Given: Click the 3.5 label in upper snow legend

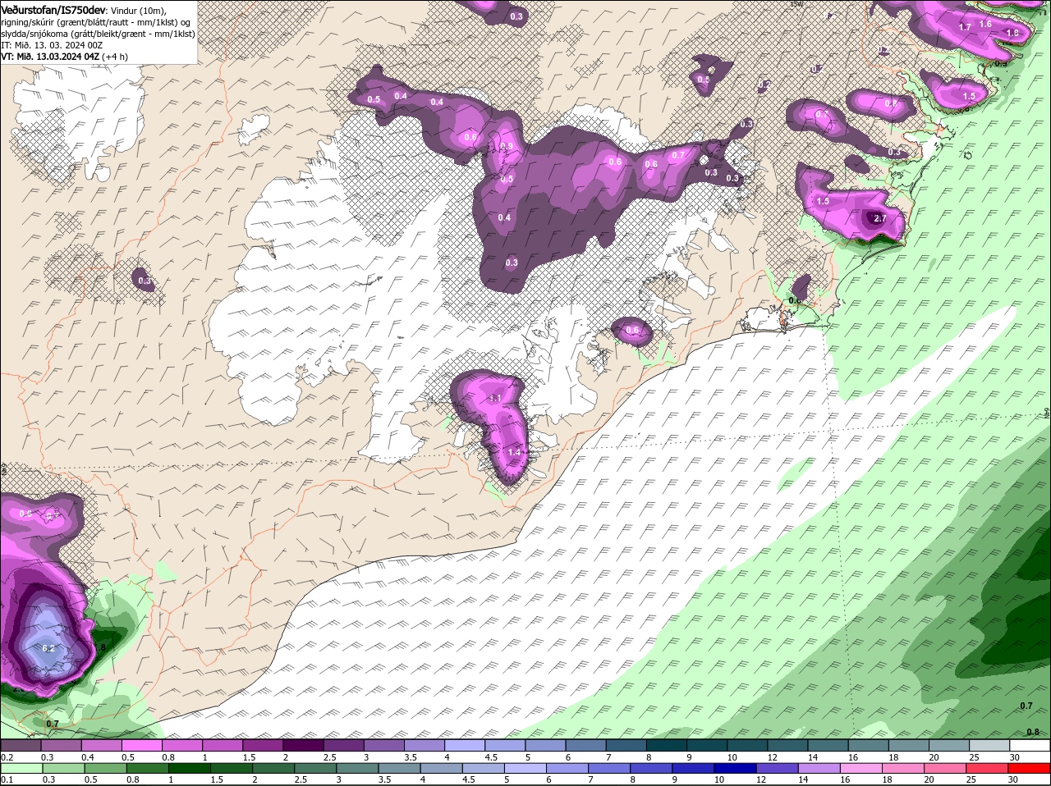Looking at the screenshot, I should pyautogui.click(x=411, y=756).
